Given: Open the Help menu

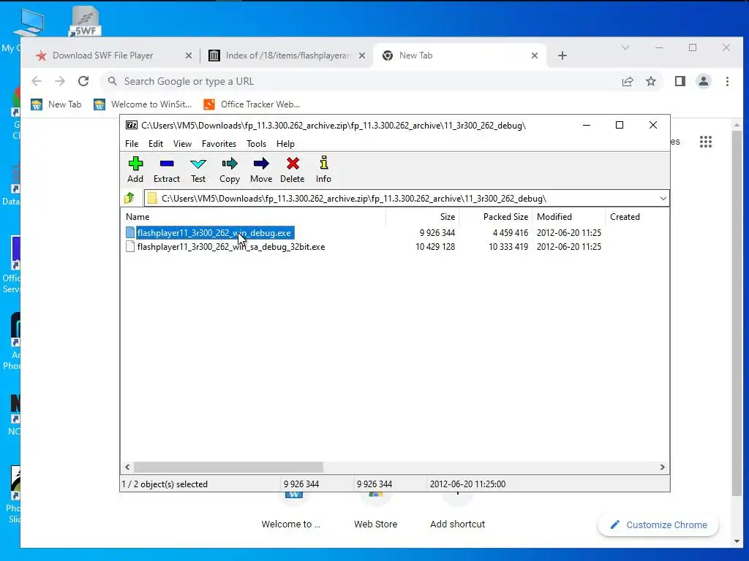Looking at the screenshot, I should (x=285, y=144).
